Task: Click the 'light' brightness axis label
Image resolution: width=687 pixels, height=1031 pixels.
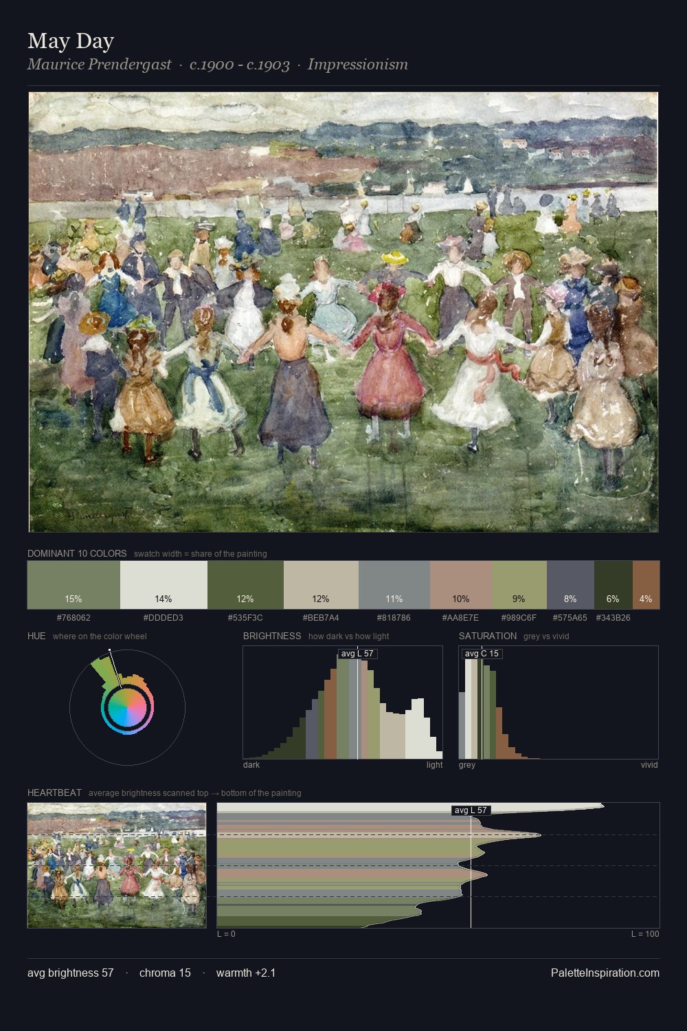Action: coord(435,765)
